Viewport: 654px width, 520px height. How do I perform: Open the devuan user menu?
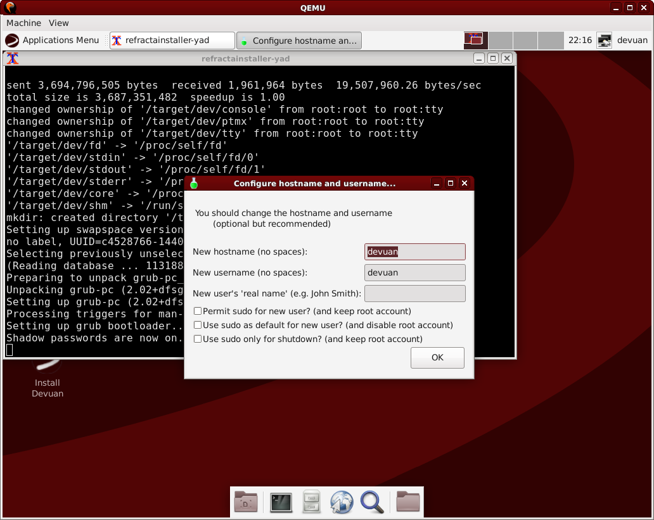click(632, 40)
